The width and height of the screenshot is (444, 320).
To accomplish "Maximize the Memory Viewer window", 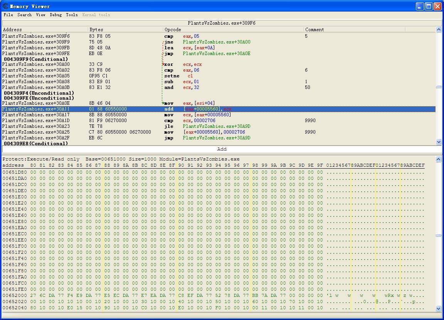I will (x=429, y=6).
